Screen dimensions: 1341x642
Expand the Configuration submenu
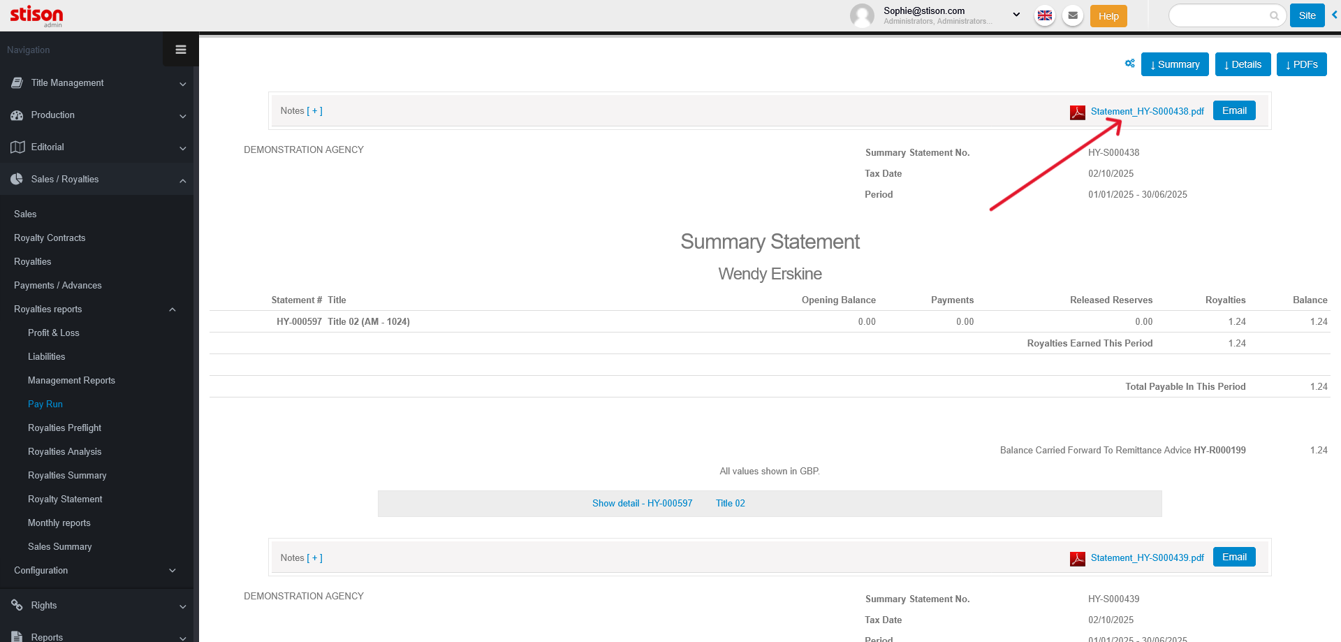pyautogui.click(x=172, y=571)
